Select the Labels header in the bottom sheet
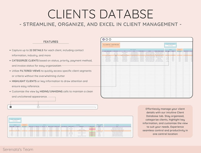 (x=15, y=125)
